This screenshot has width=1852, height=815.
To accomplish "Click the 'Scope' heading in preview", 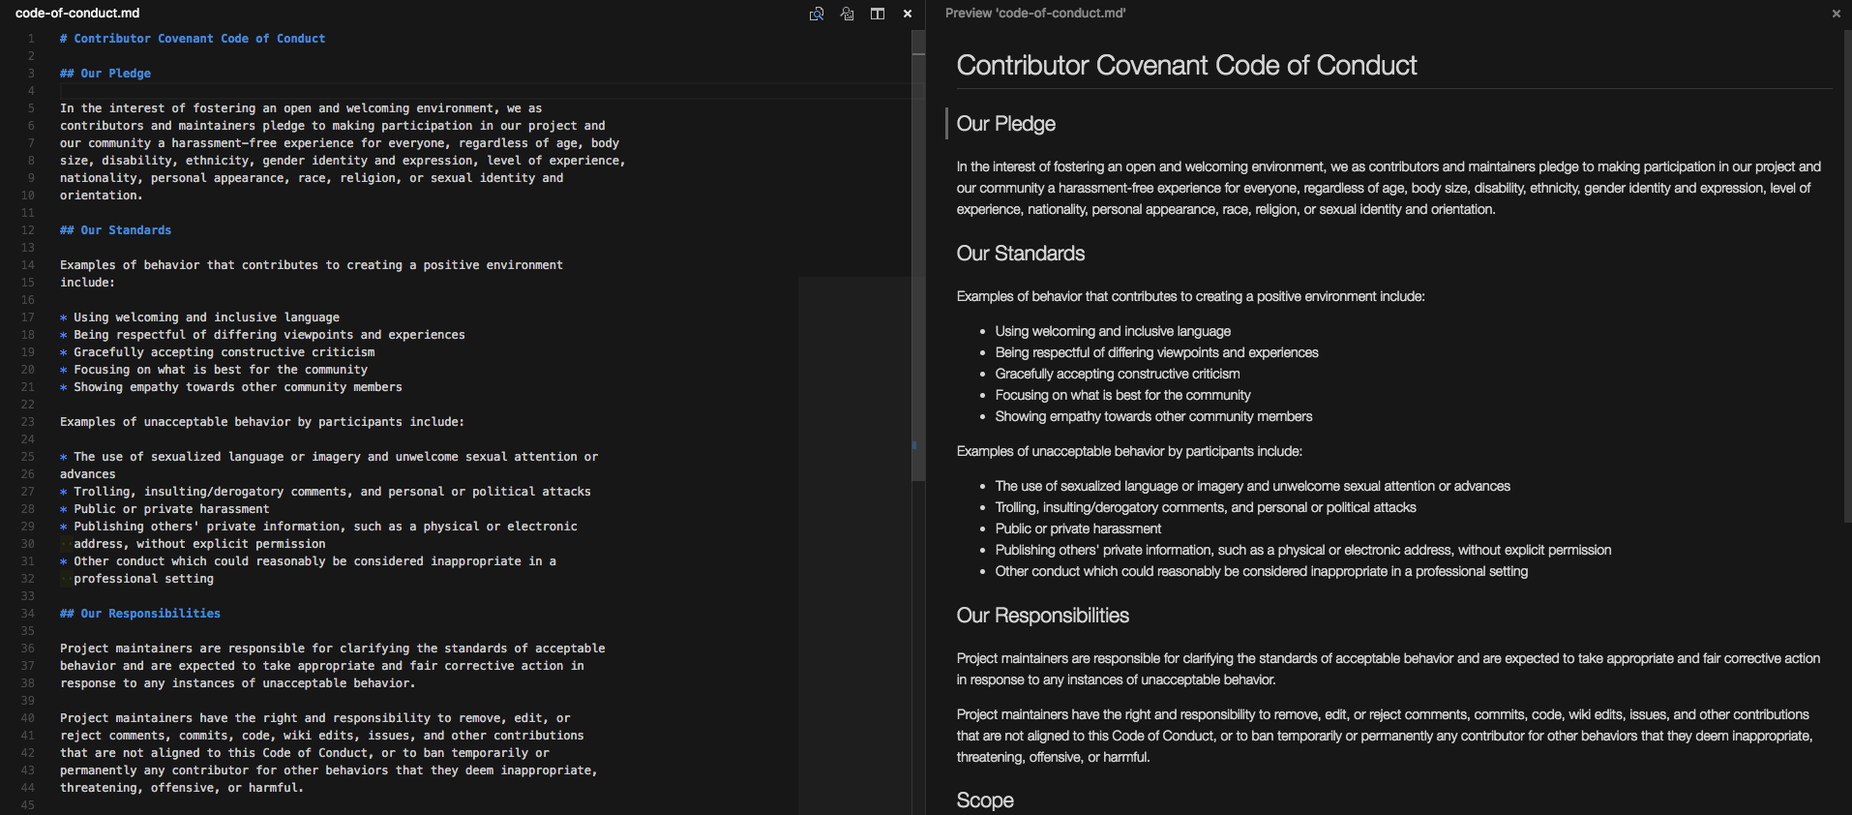I will coord(984,800).
